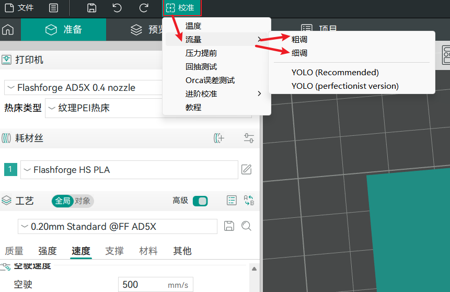This screenshot has height=292, width=450.
Task: Edit the Flashforge HS PLA filament preset
Action: (246, 169)
